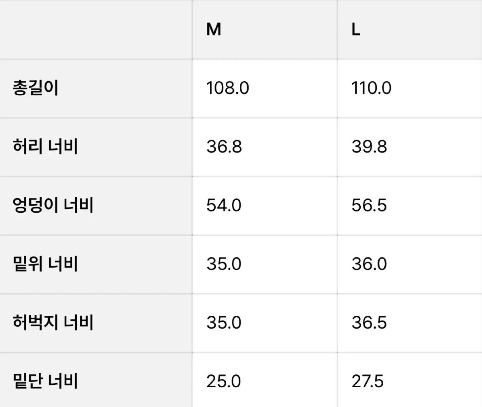
Task: Click the 25.0 hem width cell
Action: (224, 381)
